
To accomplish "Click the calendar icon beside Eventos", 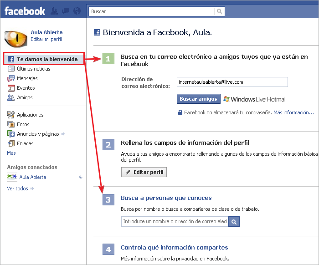I will point(11,88).
